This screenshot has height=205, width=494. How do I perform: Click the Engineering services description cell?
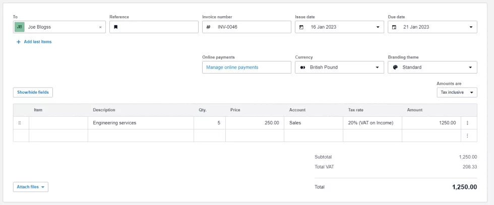click(x=141, y=123)
